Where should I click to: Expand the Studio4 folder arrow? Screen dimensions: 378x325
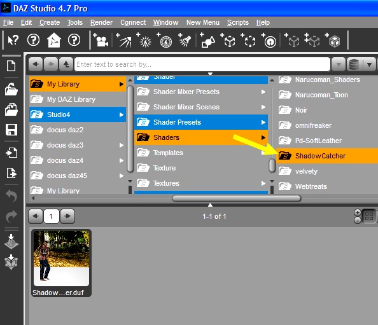122,114
